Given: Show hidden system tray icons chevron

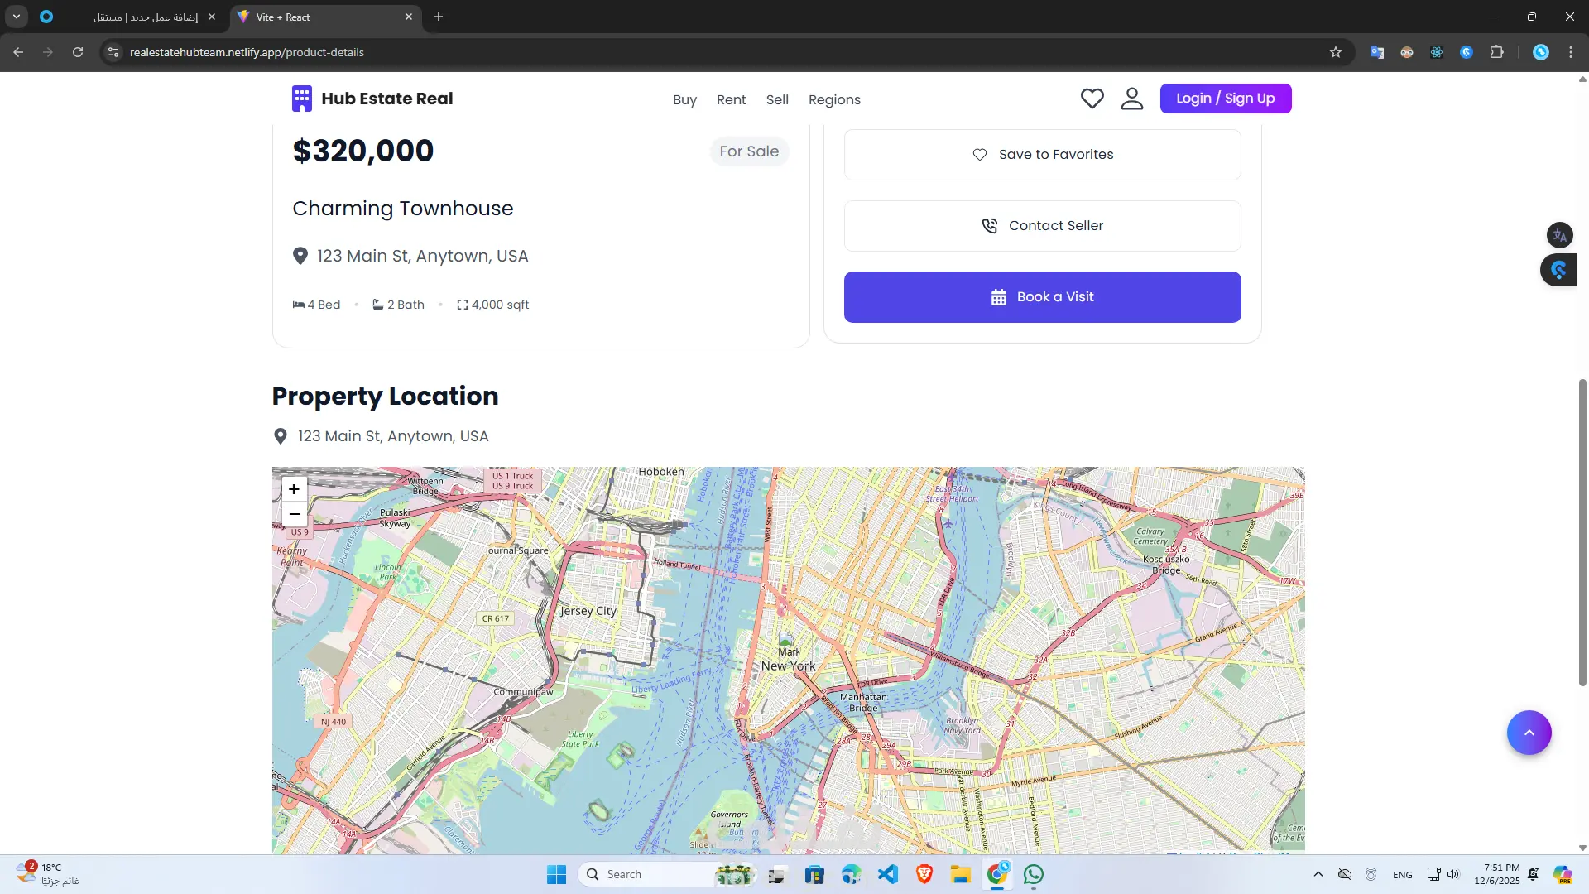Looking at the screenshot, I should 1318,874.
